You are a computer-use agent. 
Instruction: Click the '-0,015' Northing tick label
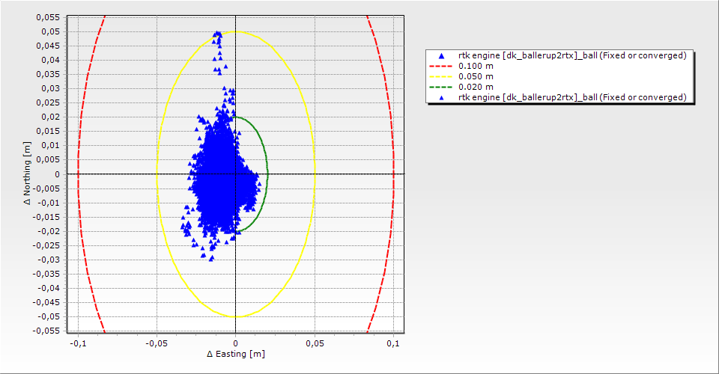coord(46,216)
